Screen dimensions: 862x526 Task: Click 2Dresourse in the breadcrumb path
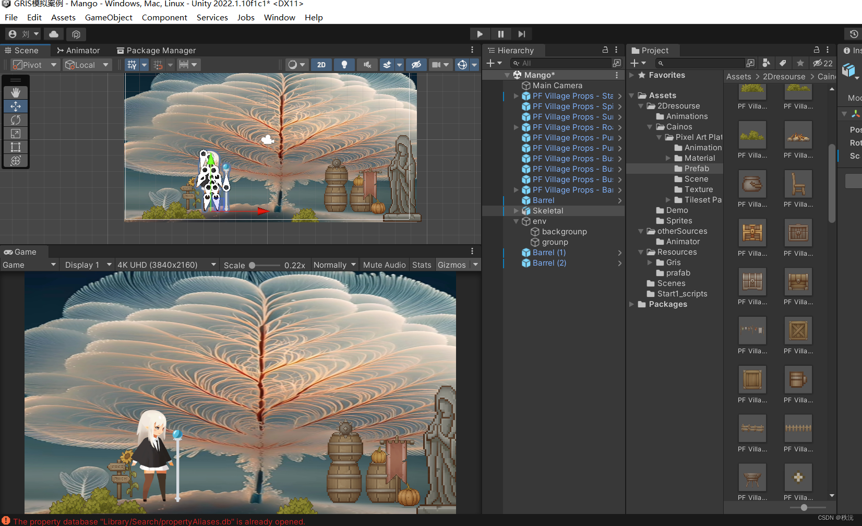(784, 77)
